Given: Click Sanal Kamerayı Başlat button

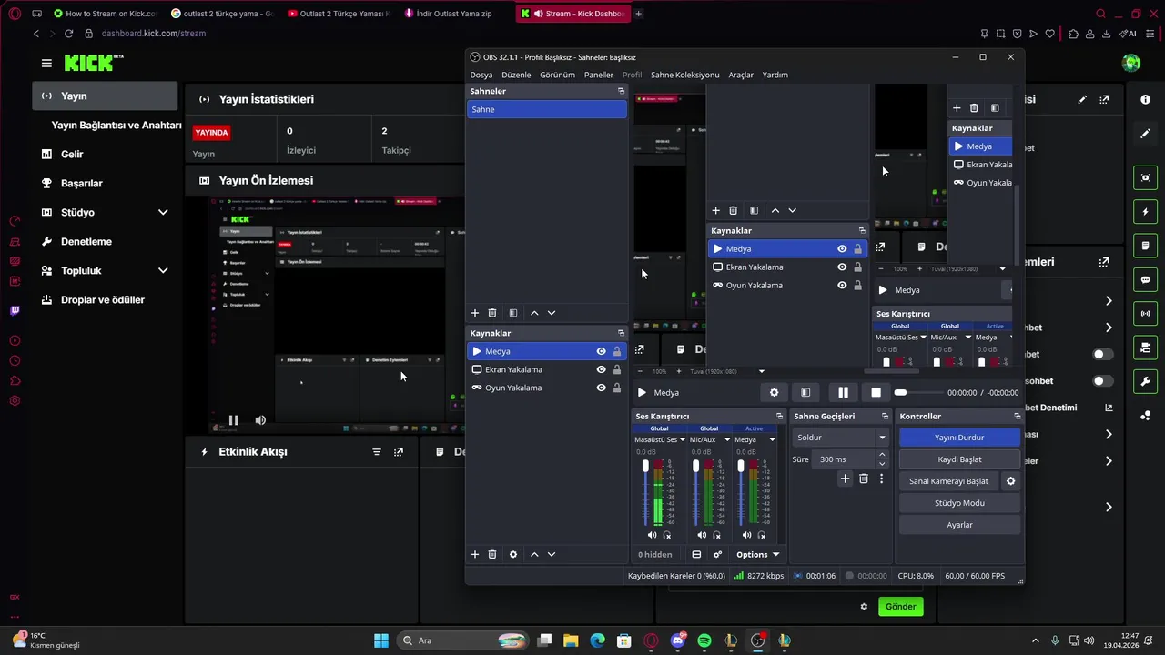Looking at the screenshot, I should pos(948,481).
